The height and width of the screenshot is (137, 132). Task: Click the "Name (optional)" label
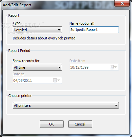pos(82,23)
